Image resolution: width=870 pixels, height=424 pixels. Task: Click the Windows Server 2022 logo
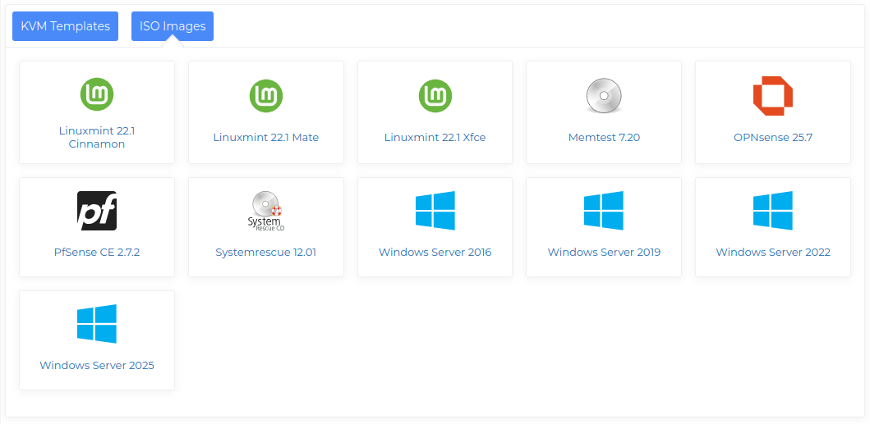[773, 211]
